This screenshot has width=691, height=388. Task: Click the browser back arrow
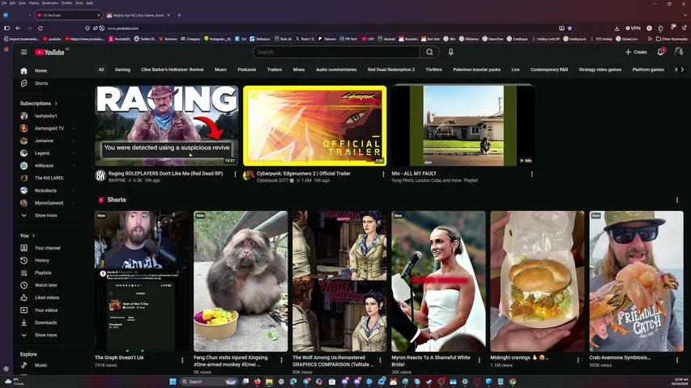18,28
